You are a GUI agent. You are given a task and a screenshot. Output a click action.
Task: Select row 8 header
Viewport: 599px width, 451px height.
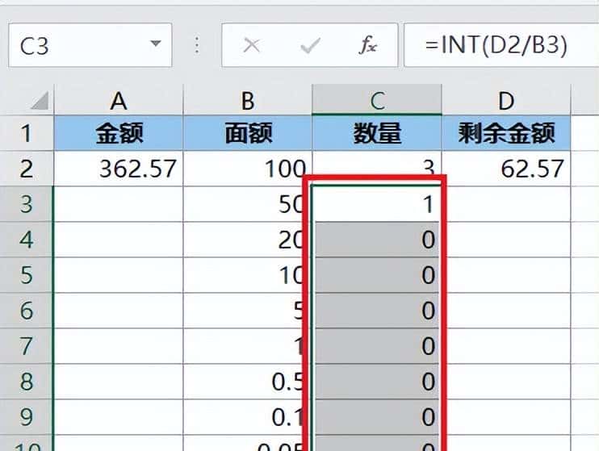(x=27, y=382)
